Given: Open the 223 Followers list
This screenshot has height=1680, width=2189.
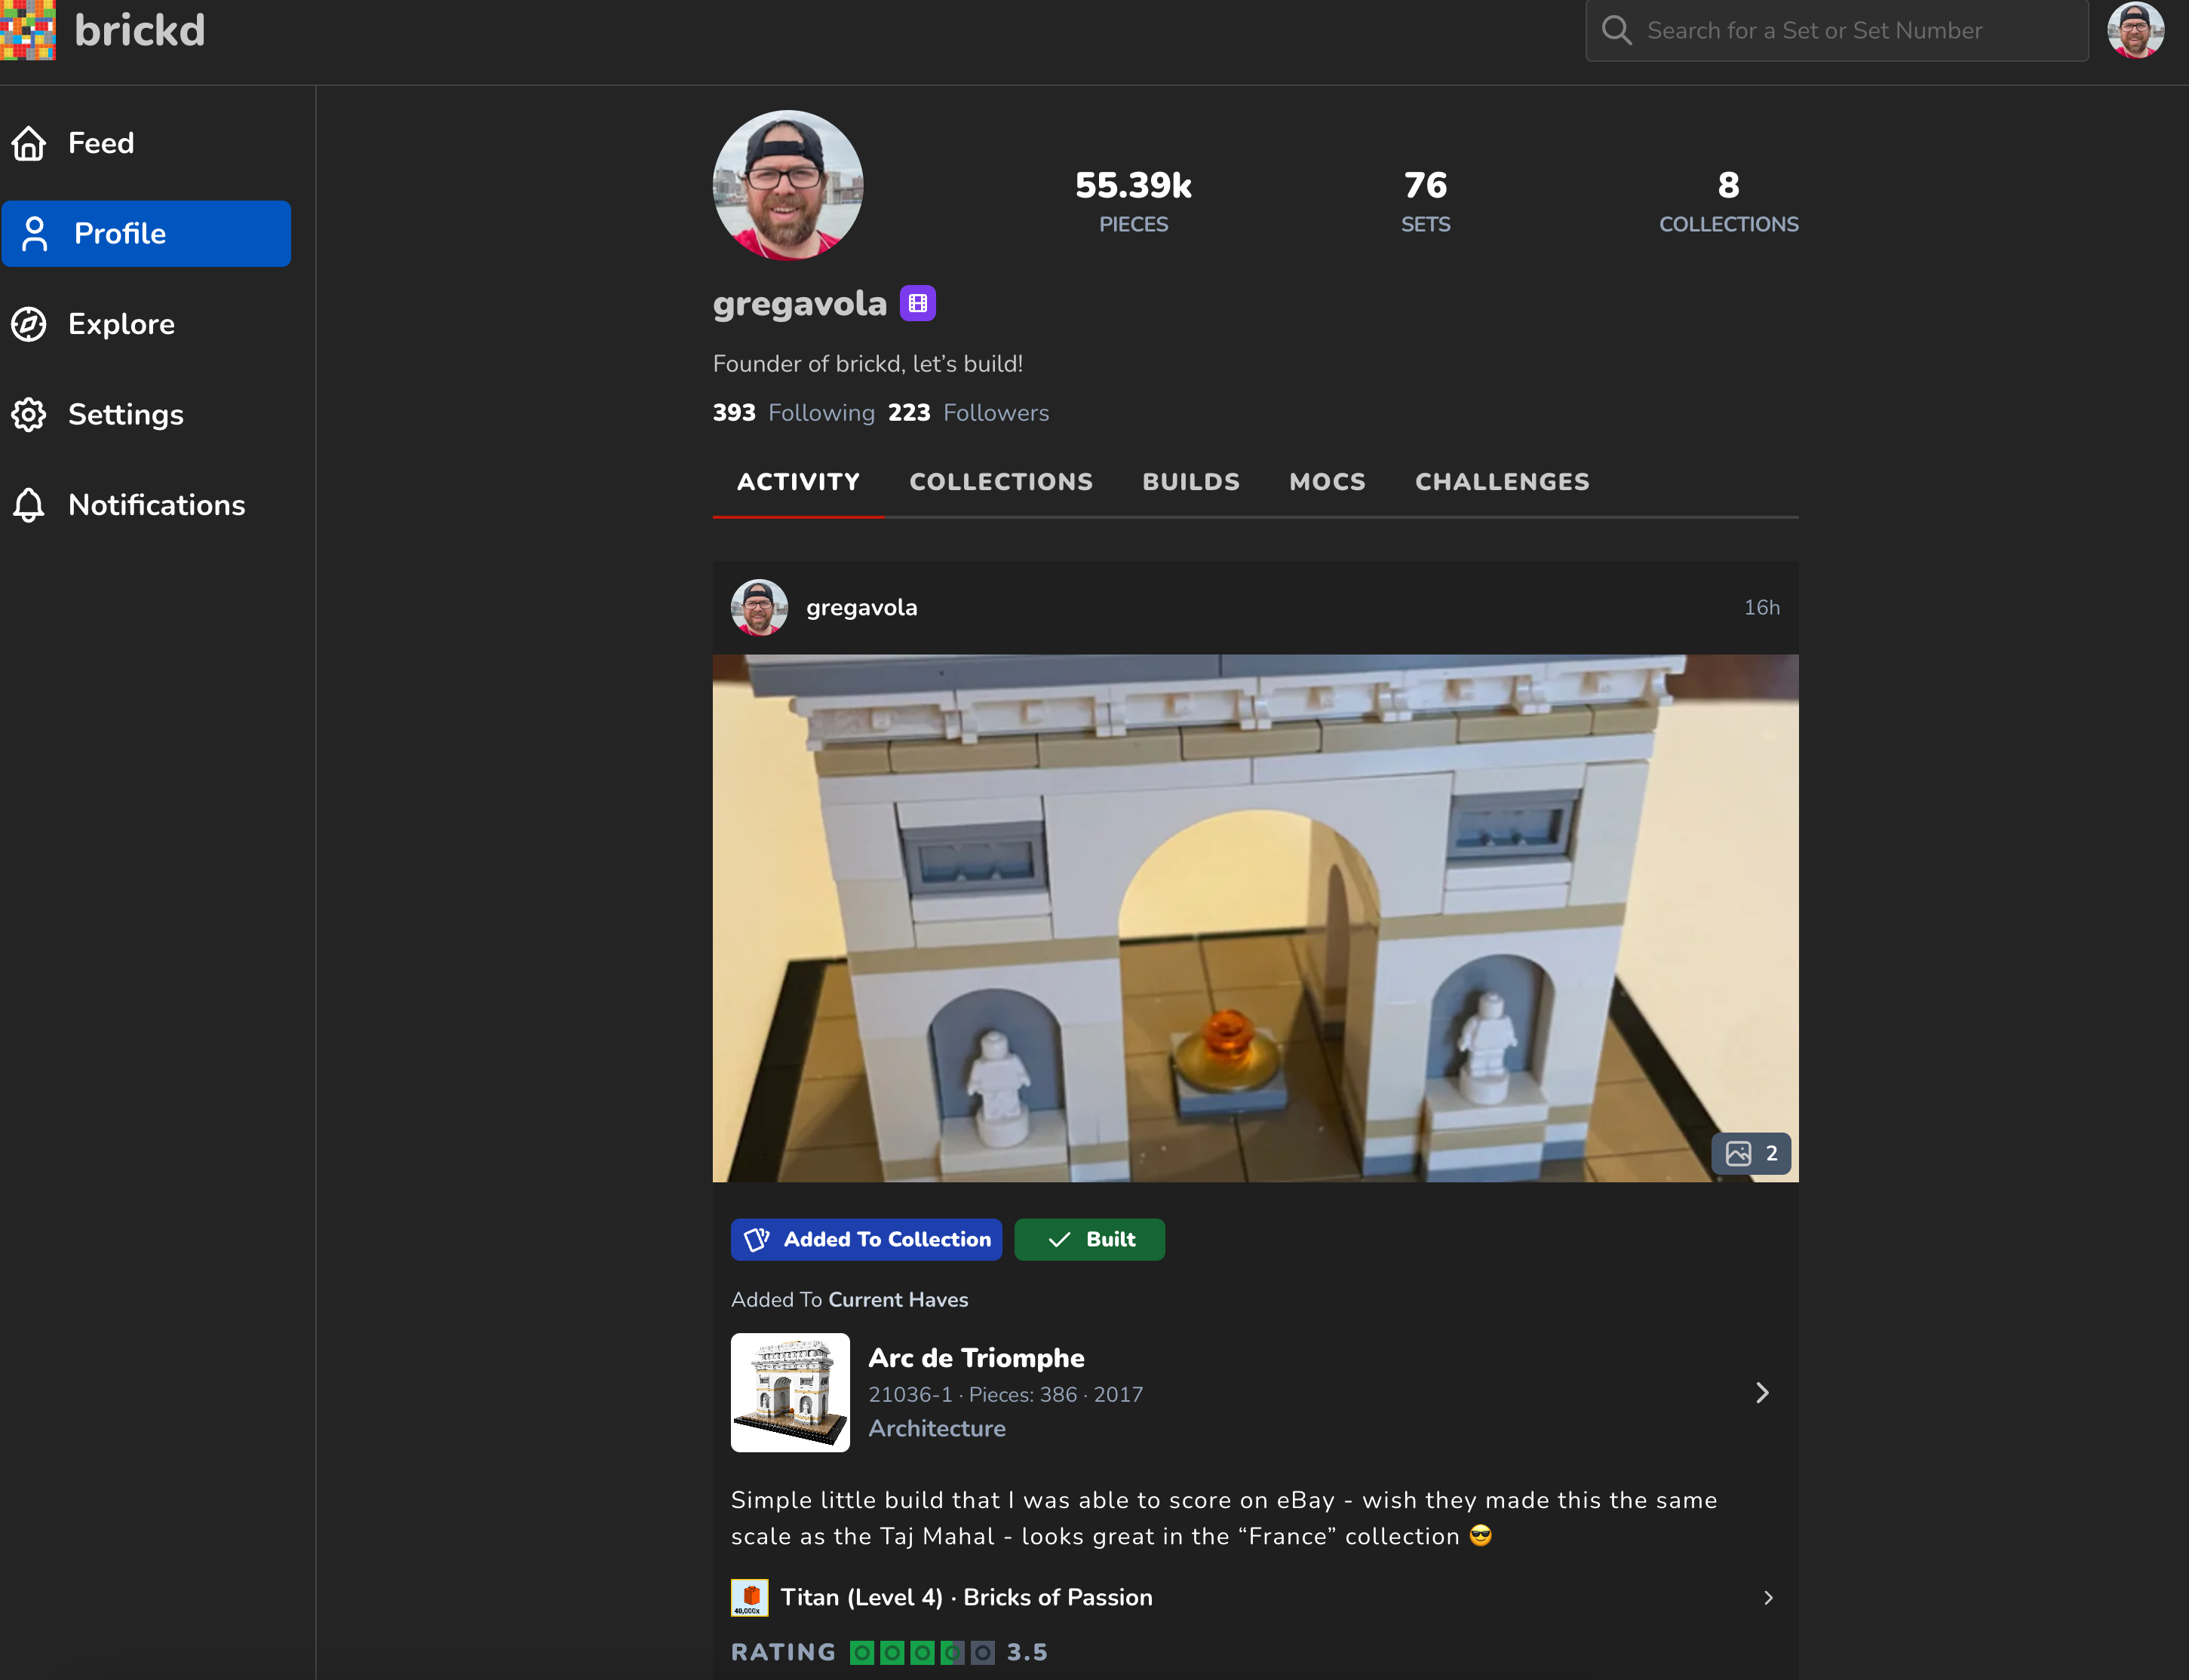Looking at the screenshot, I should click(x=969, y=413).
